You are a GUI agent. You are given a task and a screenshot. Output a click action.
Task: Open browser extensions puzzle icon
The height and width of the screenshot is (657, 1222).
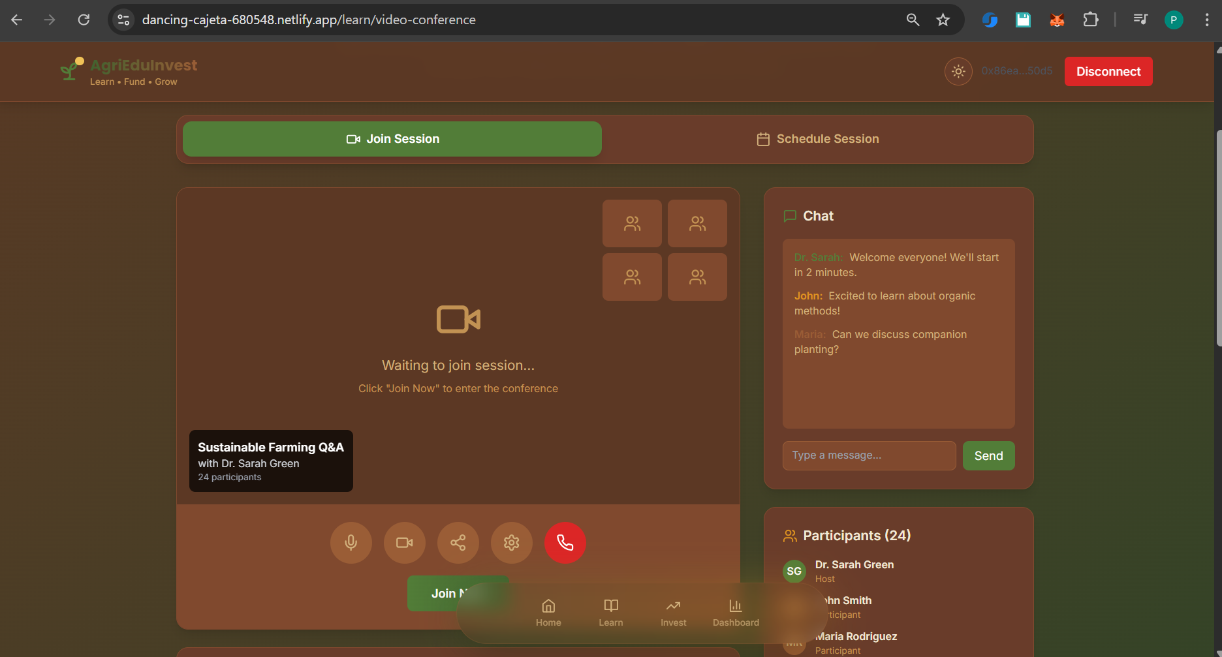coord(1090,20)
